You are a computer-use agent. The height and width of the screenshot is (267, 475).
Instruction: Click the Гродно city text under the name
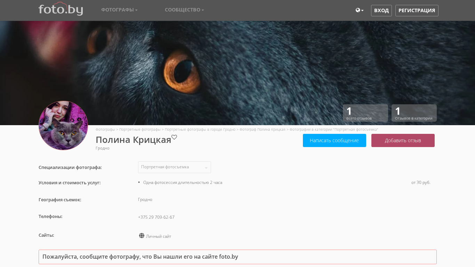coord(103,148)
